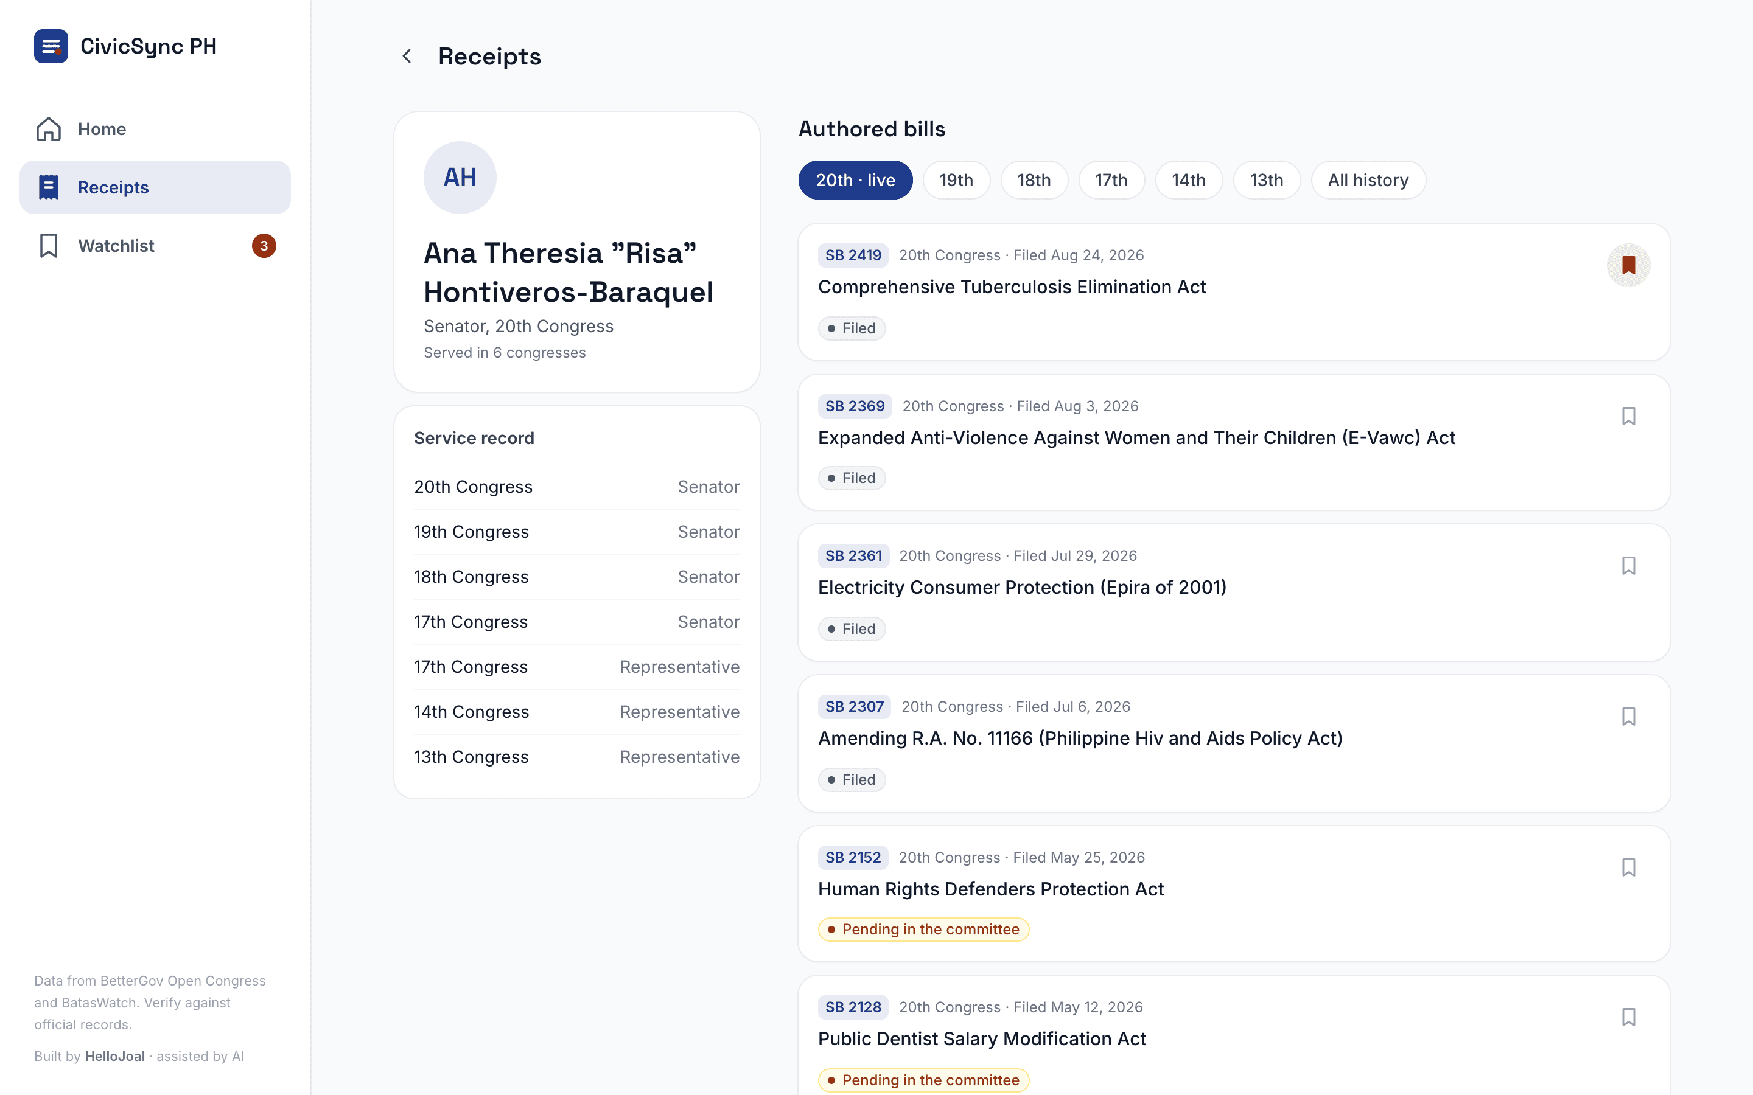Select the 19th Congress Senator row
Image resolution: width=1753 pixels, height=1095 pixels.
(x=576, y=532)
